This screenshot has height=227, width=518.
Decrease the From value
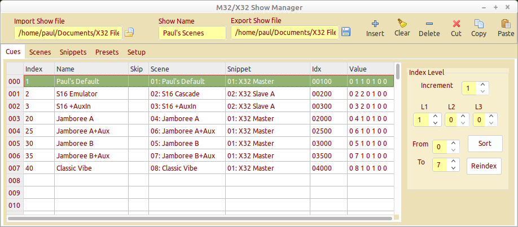pos(453,150)
